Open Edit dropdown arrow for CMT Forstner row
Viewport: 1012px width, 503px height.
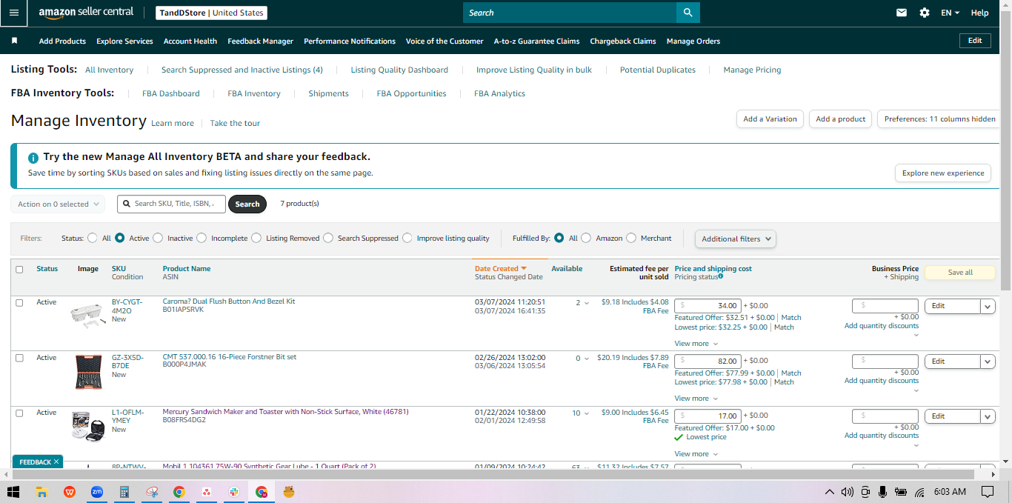[988, 362]
